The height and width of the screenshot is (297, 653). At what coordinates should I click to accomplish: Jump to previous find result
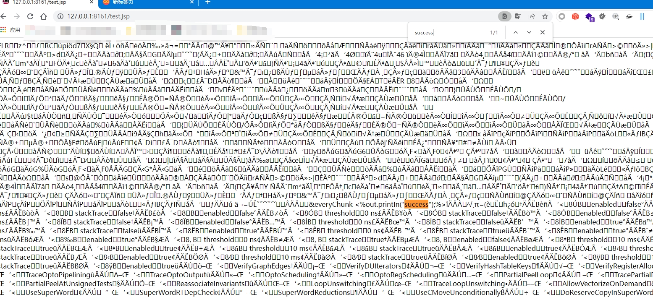515,32
